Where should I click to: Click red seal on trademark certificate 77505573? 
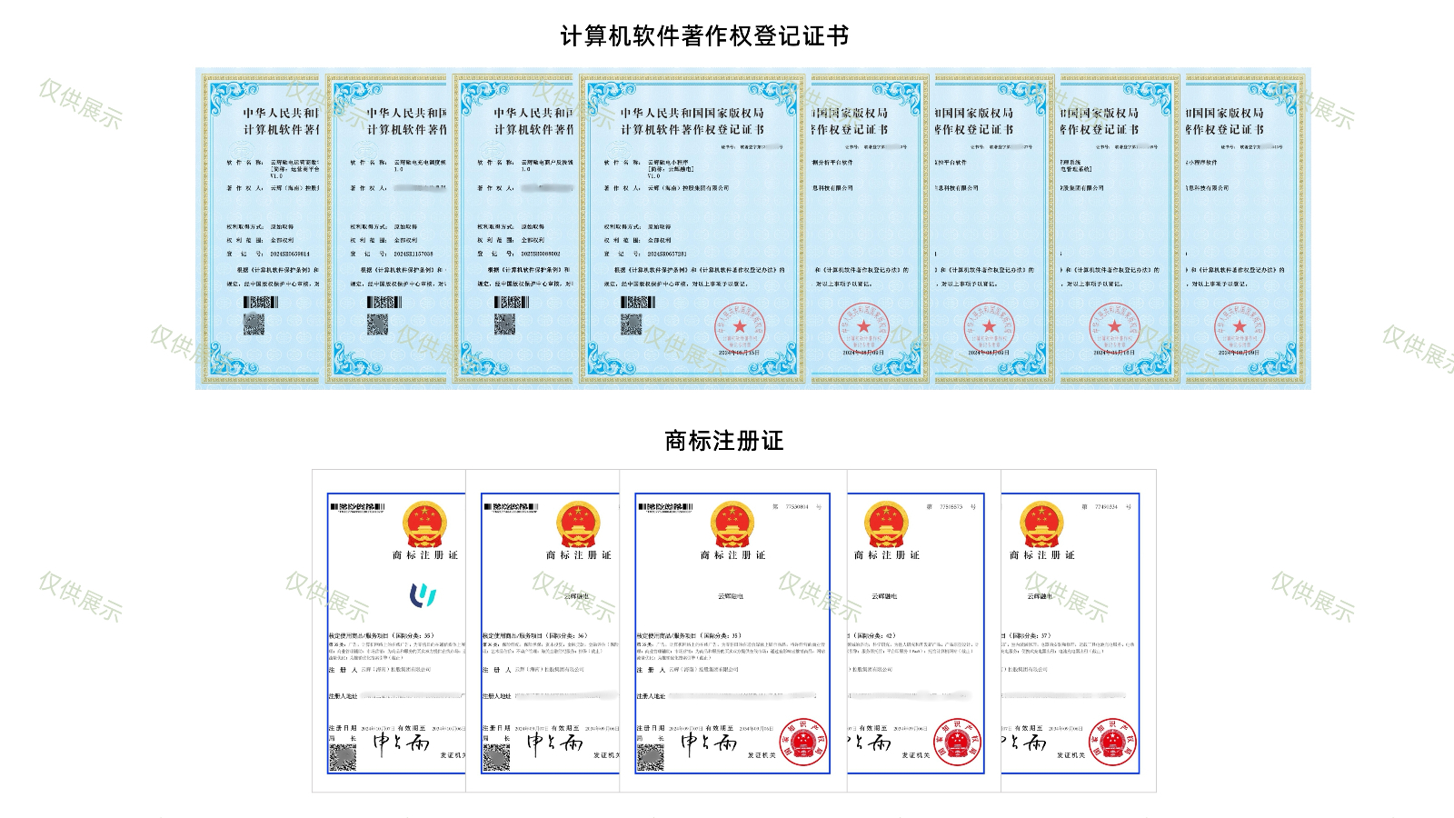(x=958, y=742)
